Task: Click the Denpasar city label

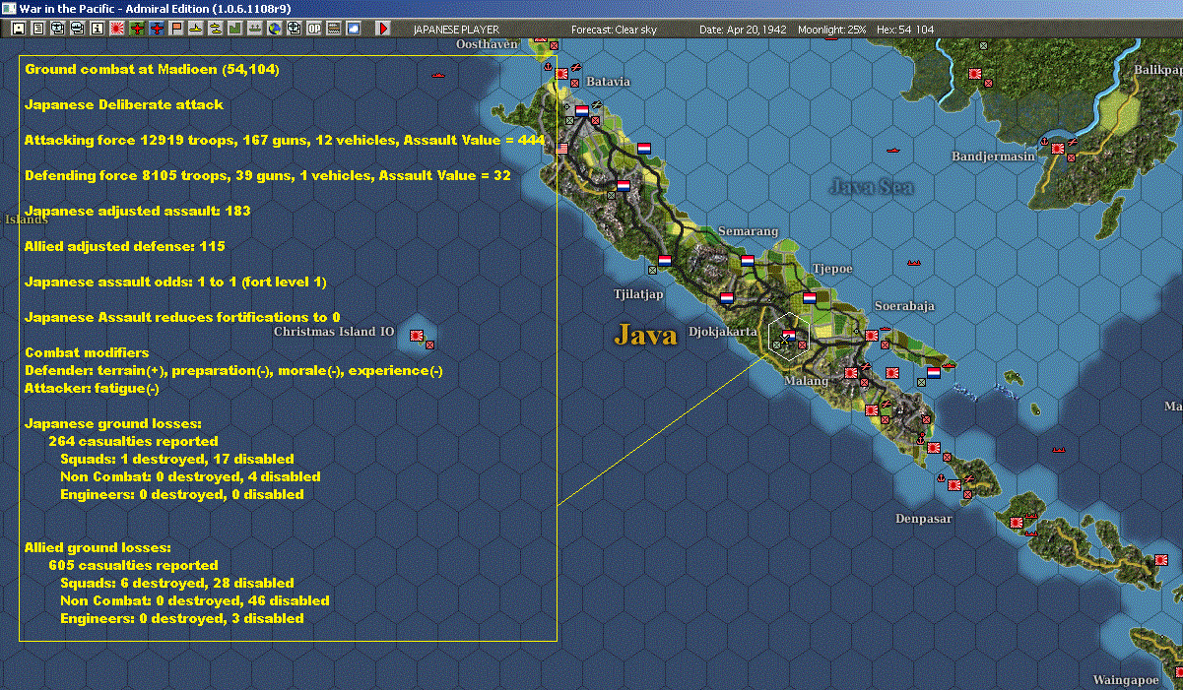Action: [924, 519]
